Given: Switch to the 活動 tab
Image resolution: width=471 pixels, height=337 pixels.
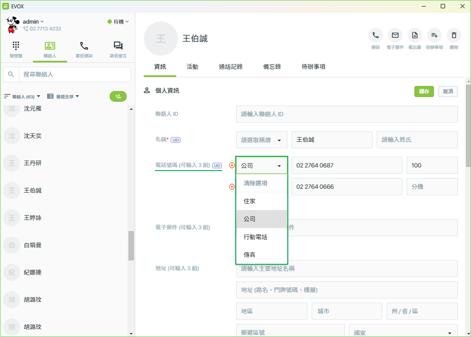Looking at the screenshot, I should click(x=192, y=67).
